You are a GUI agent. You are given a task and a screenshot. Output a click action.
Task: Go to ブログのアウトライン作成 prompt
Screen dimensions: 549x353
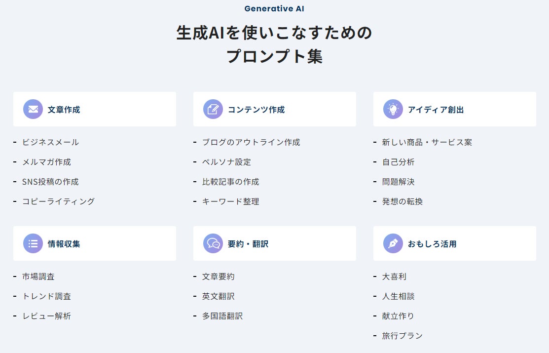coord(251,142)
